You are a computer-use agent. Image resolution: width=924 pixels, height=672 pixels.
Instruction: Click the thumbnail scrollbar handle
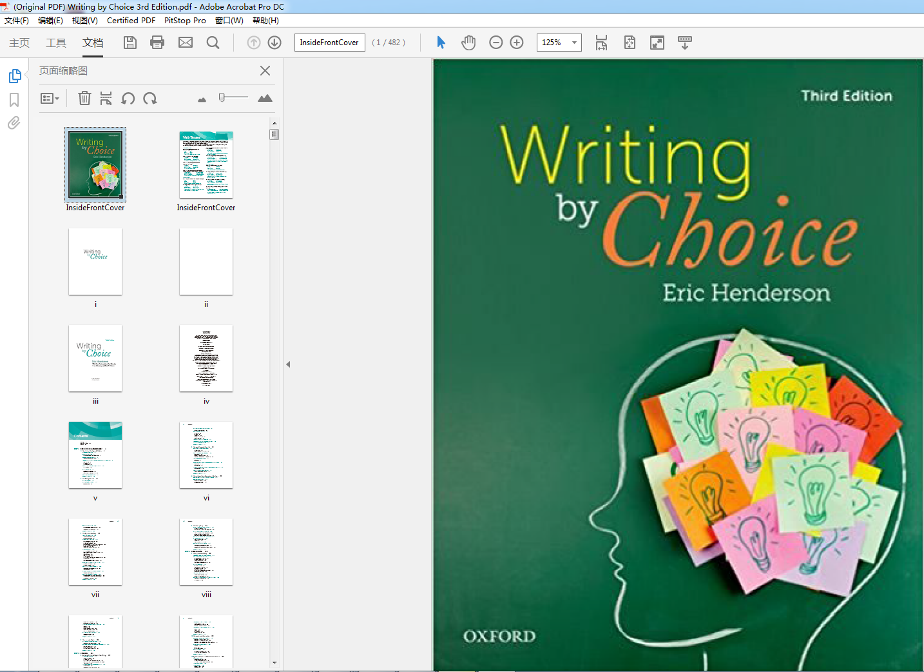pos(274,134)
